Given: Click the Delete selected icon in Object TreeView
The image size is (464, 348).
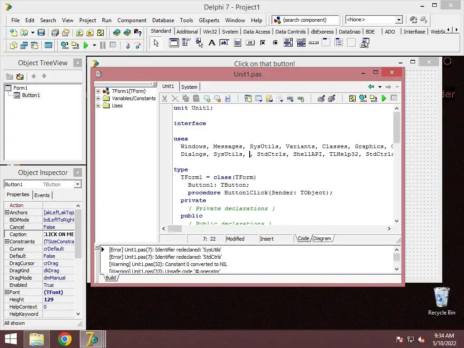Looking at the screenshot, I should [20, 77].
